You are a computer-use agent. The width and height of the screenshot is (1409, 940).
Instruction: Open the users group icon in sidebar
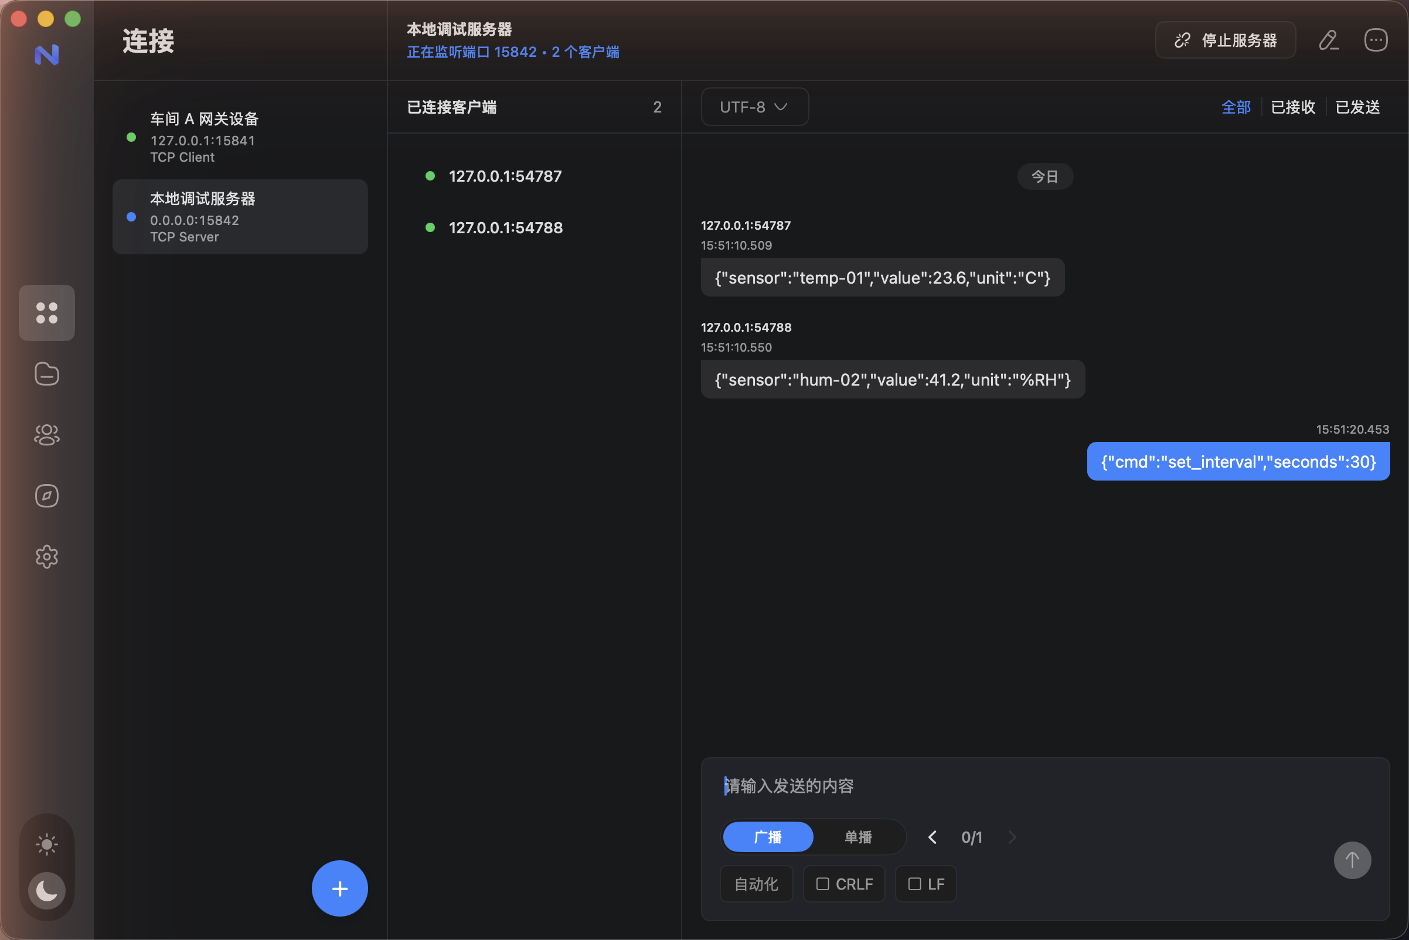[x=47, y=435]
